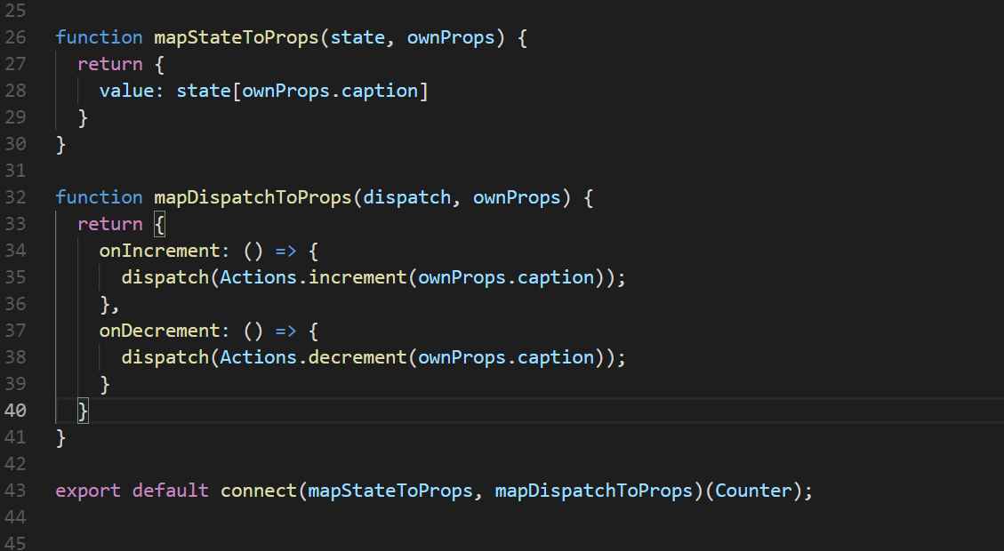Screen dimensions: 1004x551
Task: Click the export keyword
Action: 88,491
